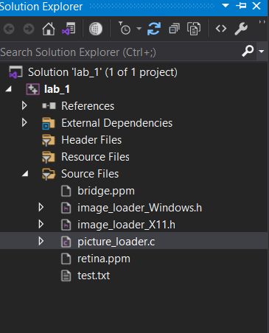Screen dimensions: 269x333
Task: Open Properties wrench icon
Action: (241, 29)
